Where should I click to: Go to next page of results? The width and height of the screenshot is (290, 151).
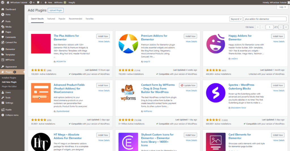[x=281, y=27]
